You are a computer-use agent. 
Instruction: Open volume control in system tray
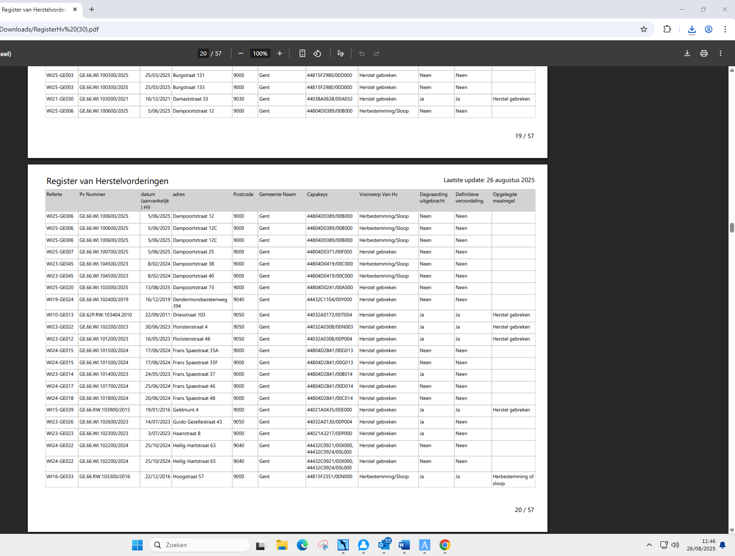[675, 545]
